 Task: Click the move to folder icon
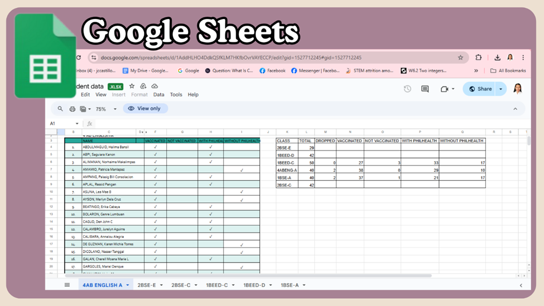pyautogui.click(x=143, y=86)
